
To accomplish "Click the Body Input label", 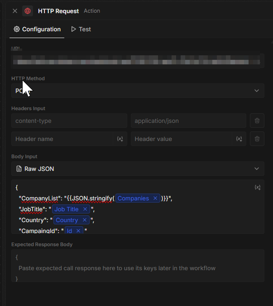I will pos(24,156).
